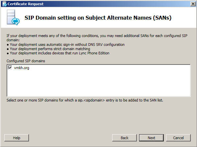Click the Certificate Request title bar icon
The width and height of the screenshot is (197, 147).
(x=4, y=4)
